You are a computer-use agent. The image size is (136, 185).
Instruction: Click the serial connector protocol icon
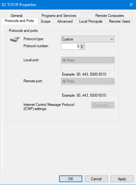click(x=15, y=39)
